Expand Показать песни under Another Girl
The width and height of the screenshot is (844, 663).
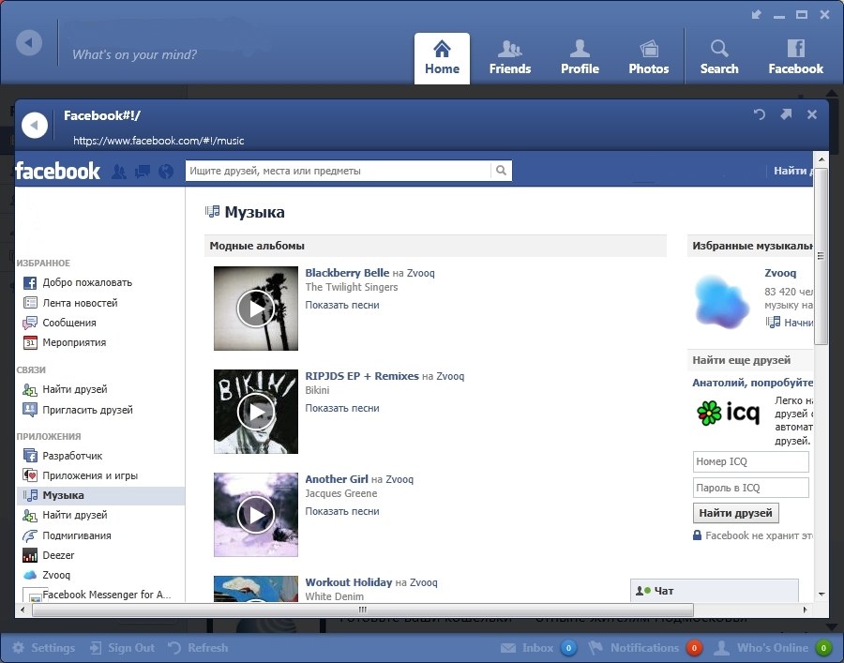pyautogui.click(x=342, y=511)
